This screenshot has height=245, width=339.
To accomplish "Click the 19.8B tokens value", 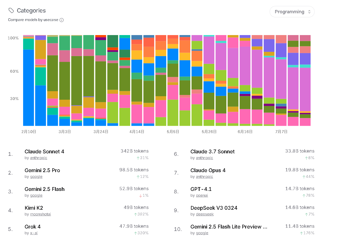I will pyautogui.click(x=300, y=170).
